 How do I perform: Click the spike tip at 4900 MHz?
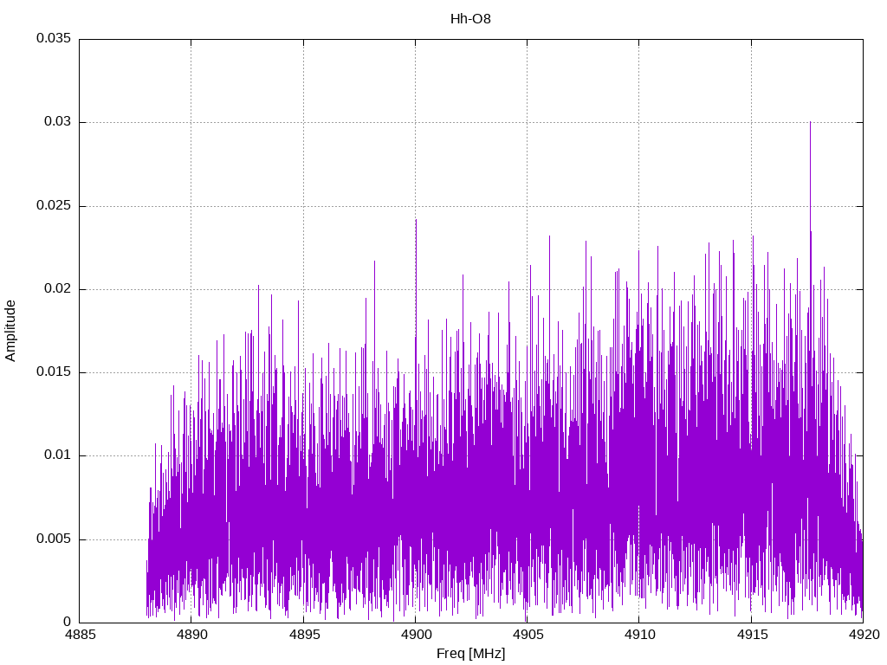pyautogui.click(x=416, y=220)
